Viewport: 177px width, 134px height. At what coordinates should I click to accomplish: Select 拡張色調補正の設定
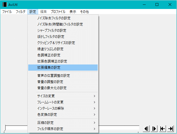(63, 61)
